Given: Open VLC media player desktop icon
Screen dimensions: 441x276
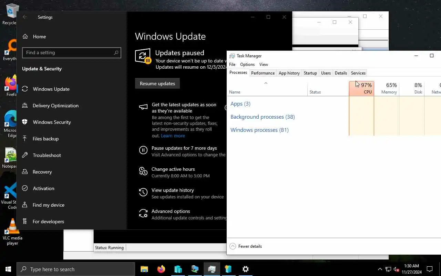Looking at the screenshot, I should [x=12, y=232].
